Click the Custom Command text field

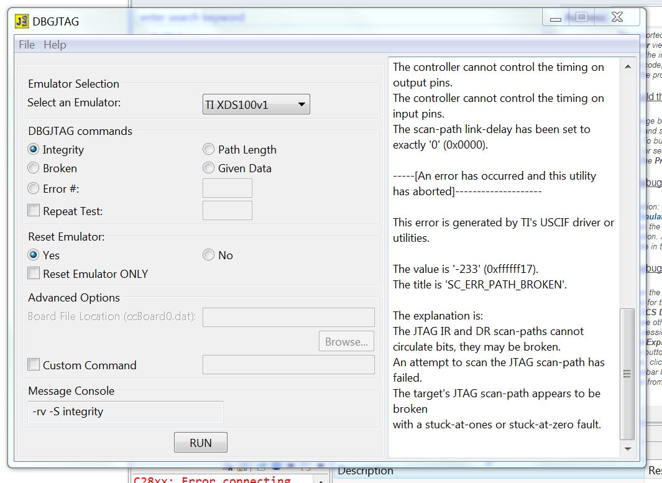[288, 364]
